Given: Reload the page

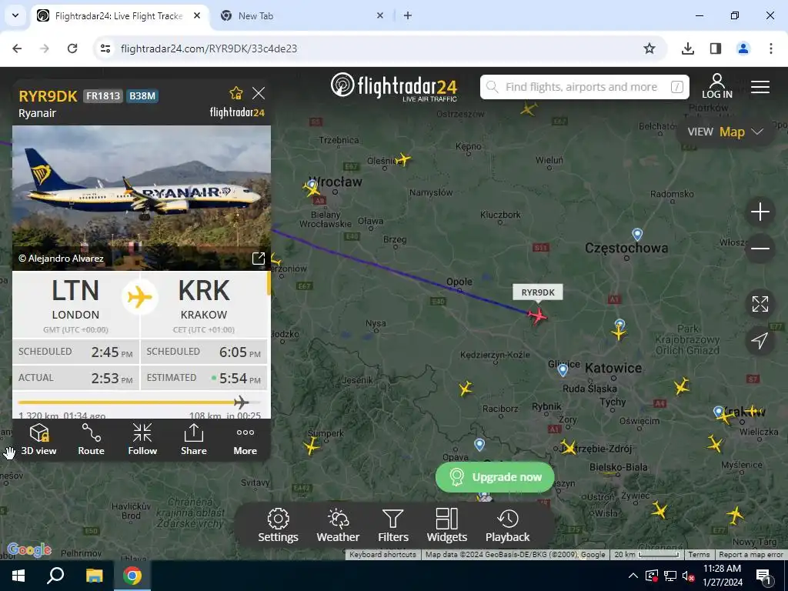Looking at the screenshot, I should click(x=72, y=48).
